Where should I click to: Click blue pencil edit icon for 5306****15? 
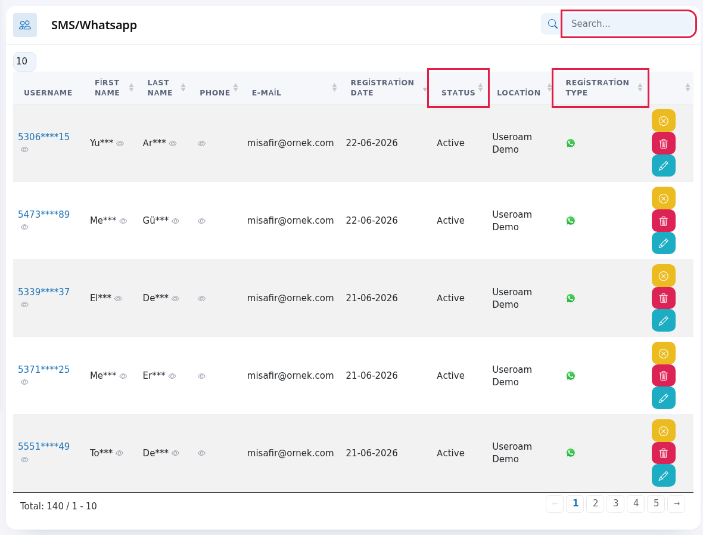click(x=664, y=166)
